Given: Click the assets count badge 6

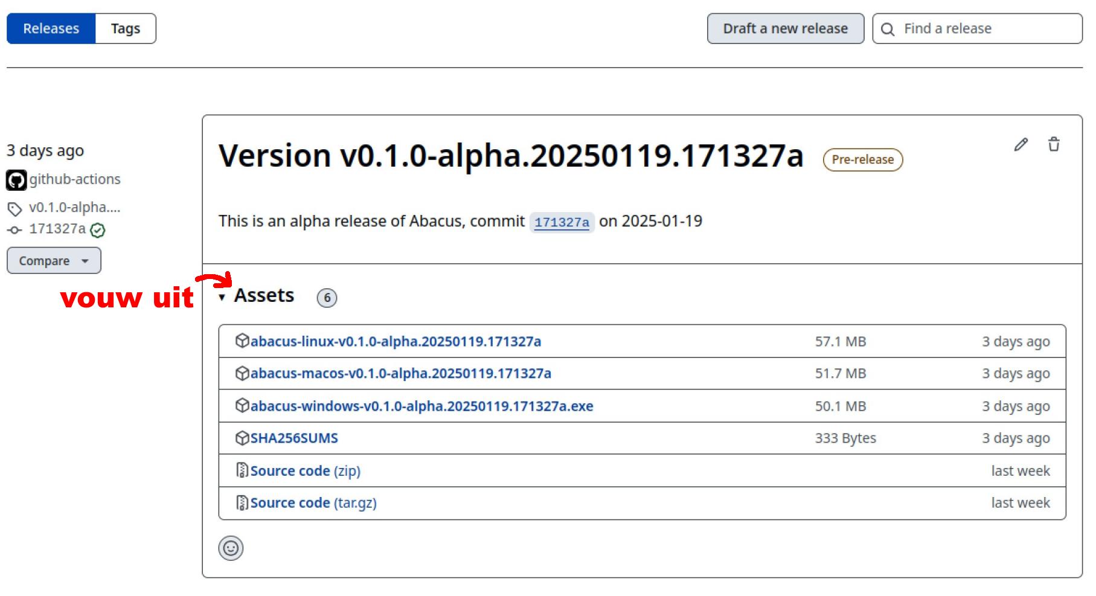Looking at the screenshot, I should click(327, 298).
